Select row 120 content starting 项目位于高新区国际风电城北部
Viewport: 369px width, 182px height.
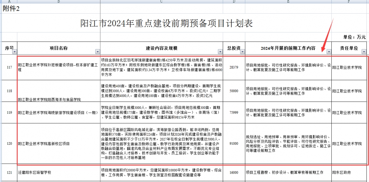tap(162, 143)
